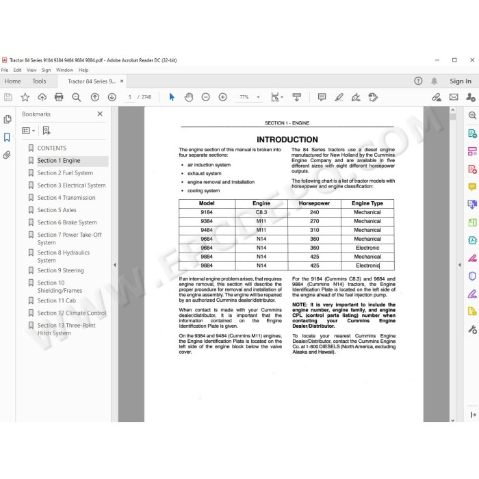This screenshot has height=479, width=479.
Task: Open the Section 3 Electrical System bookmark
Action: tap(71, 185)
